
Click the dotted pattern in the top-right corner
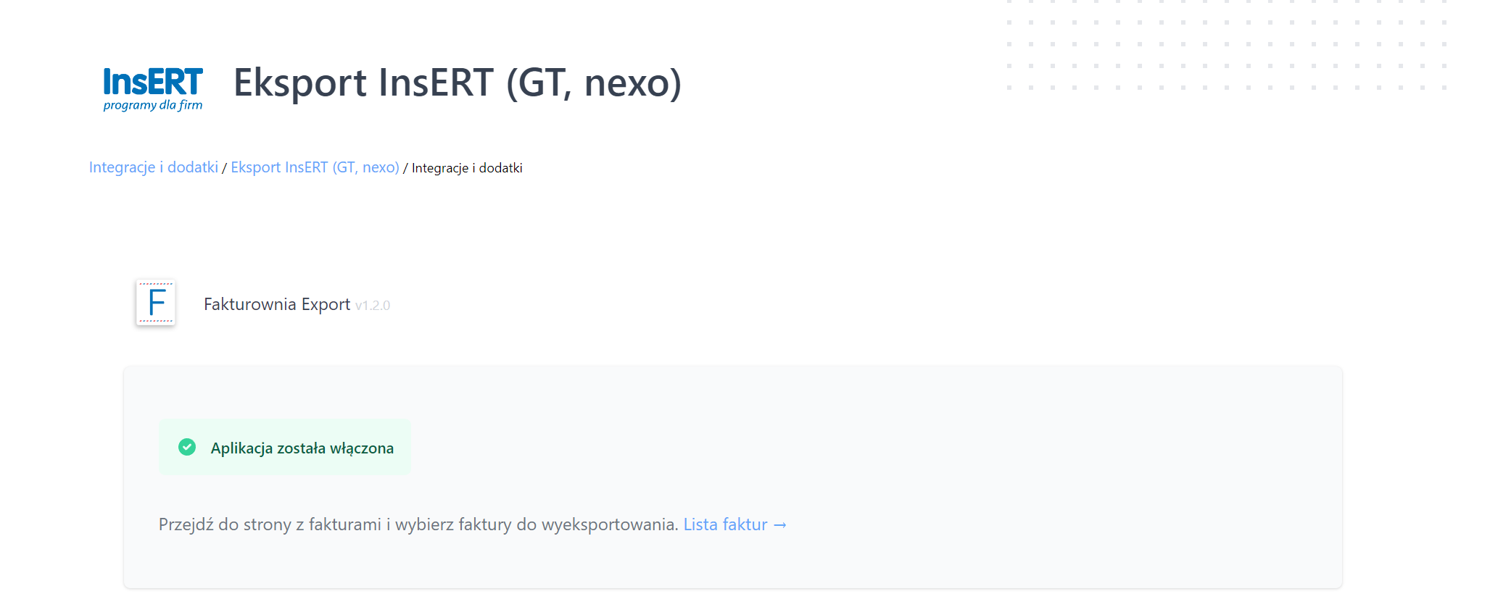click(x=1225, y=45)
